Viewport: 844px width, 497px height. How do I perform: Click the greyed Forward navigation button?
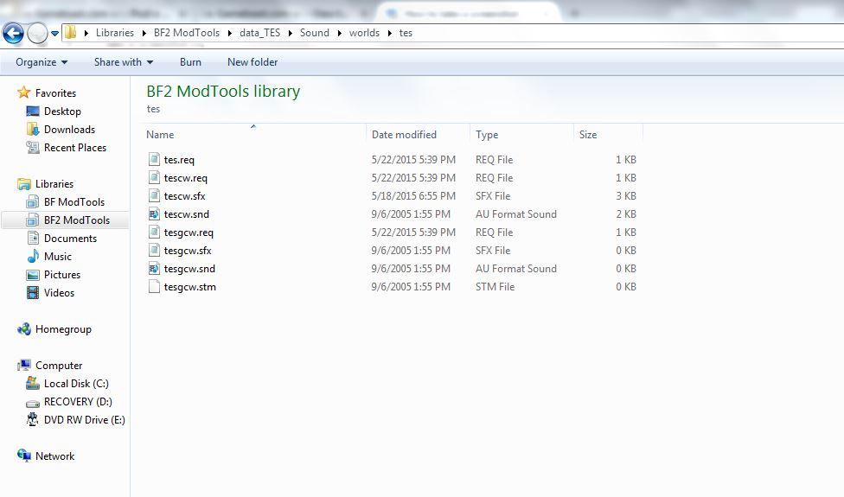37,34
